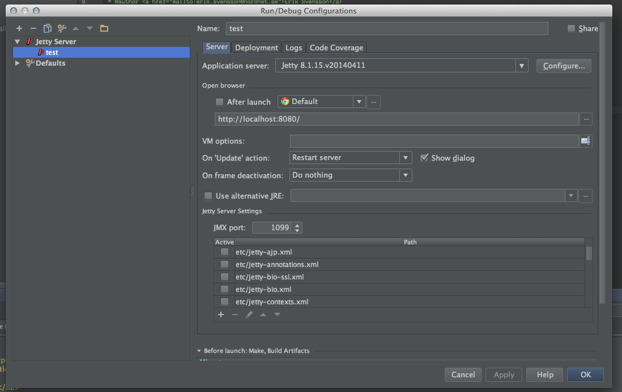Move Jetty config path up

coord(263,315)
